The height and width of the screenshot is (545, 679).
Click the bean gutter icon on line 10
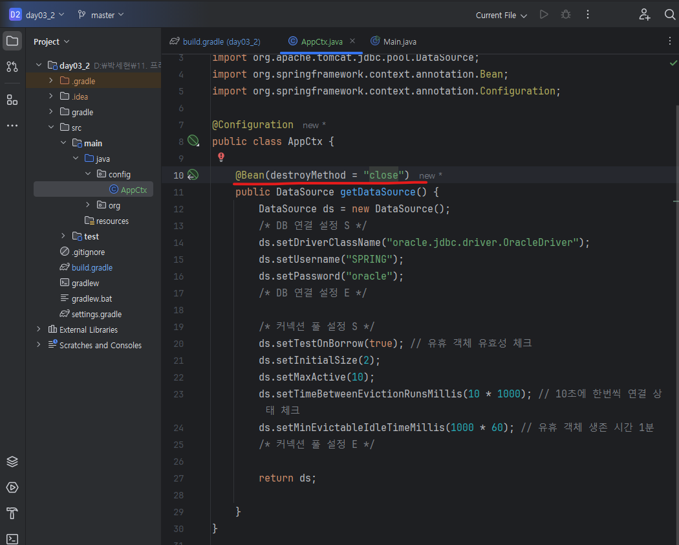(x=193, y=175)
